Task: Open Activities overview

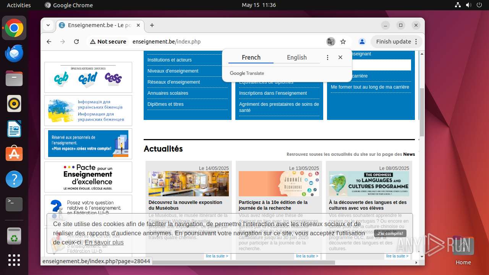Action: tap(19, 5)
